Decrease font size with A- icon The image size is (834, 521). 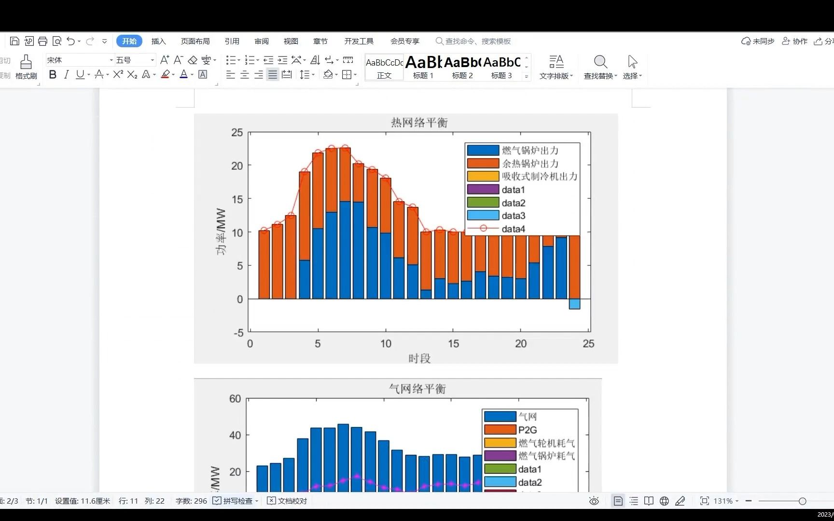[179, 60]
